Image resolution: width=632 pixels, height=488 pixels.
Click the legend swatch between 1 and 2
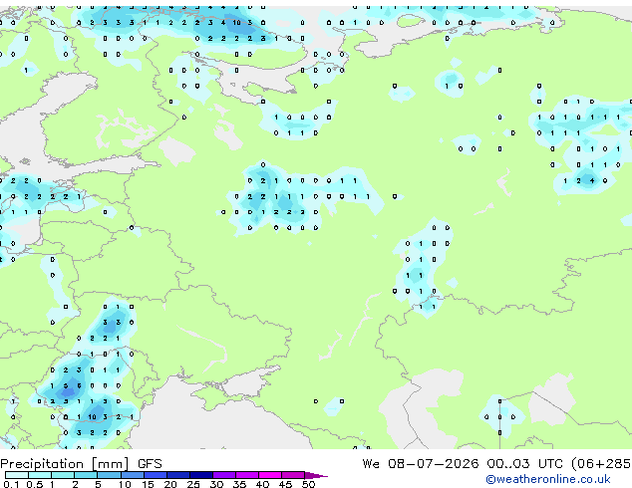tap(63, 475)
